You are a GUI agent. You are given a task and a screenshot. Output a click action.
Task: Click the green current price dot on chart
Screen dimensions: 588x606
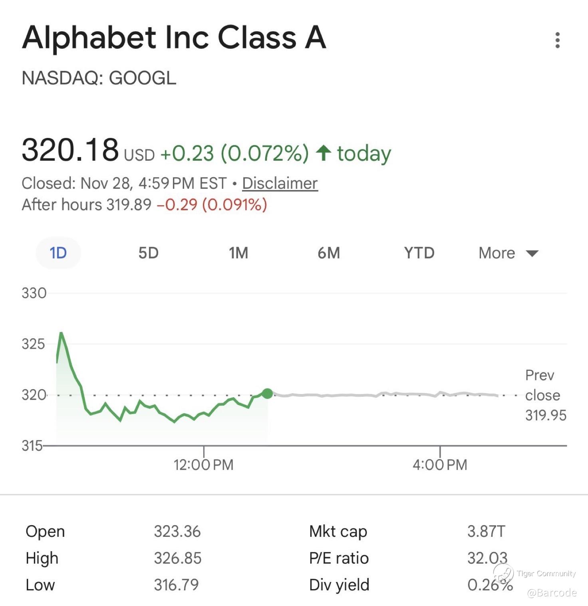point(267,394)
